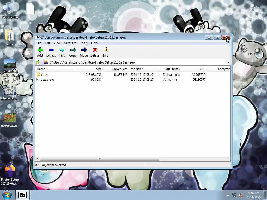The image size is (267, 200).
Task: Click size value 964 584
Action: 96,80
